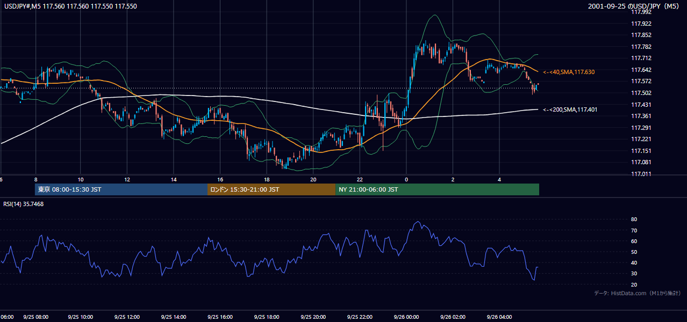Image resolution: width=687 pixels, height=322 pixels.
Task: Click the 9/25 16:00 bottom time label
Action: tap(220, 317)
